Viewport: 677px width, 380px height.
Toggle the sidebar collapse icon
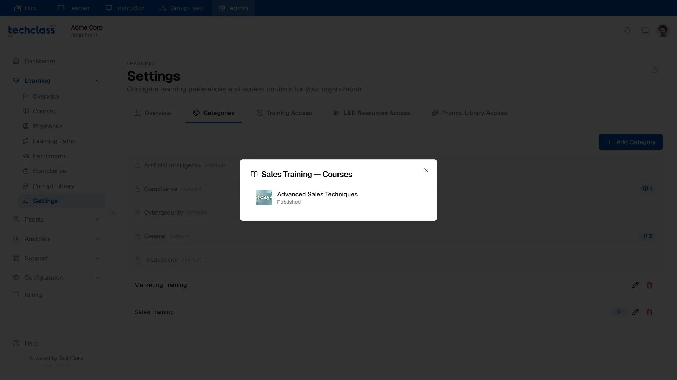113,213
